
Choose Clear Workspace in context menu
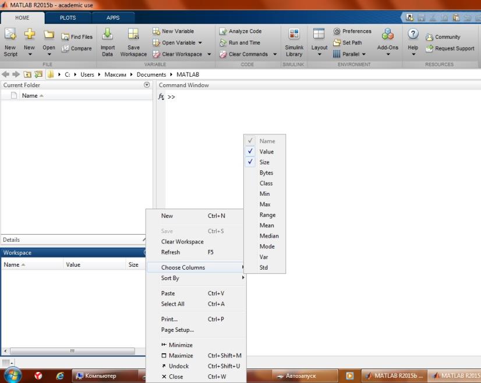pos(196,242)
